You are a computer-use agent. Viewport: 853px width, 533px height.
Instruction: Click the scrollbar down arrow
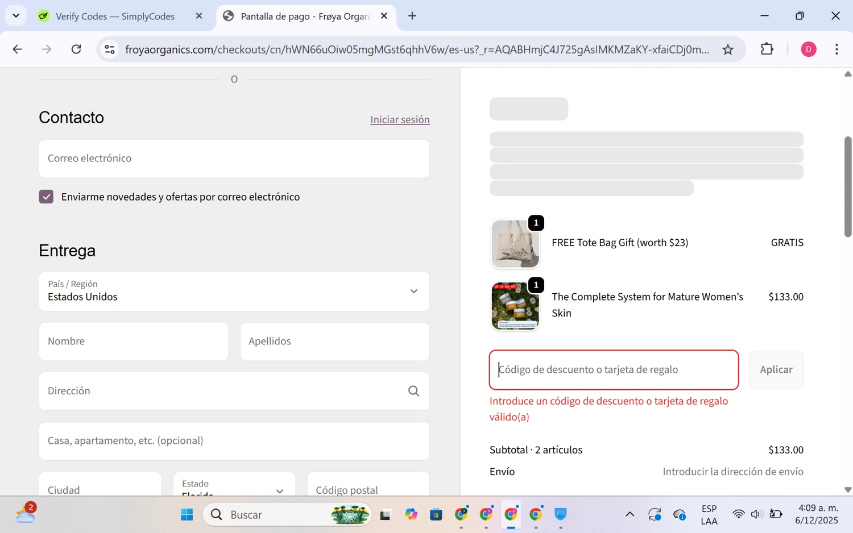click(x=848, y=490)
